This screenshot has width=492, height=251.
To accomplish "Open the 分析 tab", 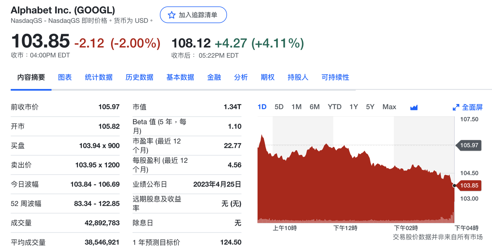I will tap(241, 77).
